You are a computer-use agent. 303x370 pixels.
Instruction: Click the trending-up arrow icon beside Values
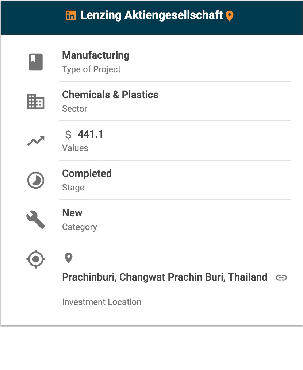tap(36, 141)
